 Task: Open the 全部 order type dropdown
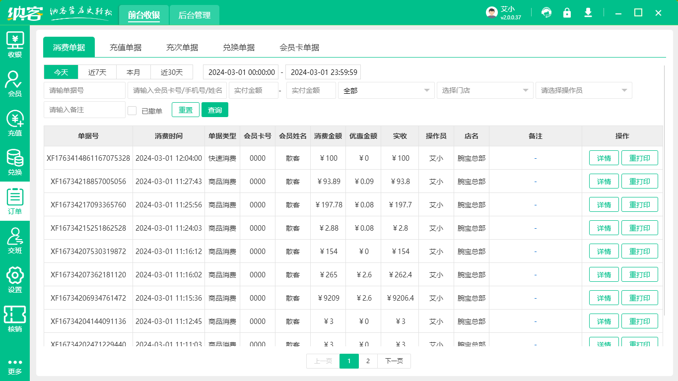click(x=386, y=90)
